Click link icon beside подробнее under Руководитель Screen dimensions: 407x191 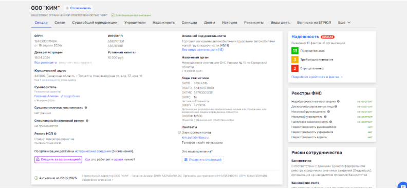click(x=62, y=96)
